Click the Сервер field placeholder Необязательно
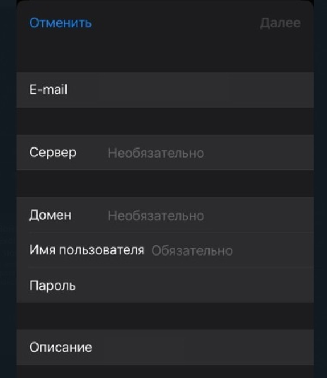328x379 pixels. pyautogui.click(x=156, y=153)
